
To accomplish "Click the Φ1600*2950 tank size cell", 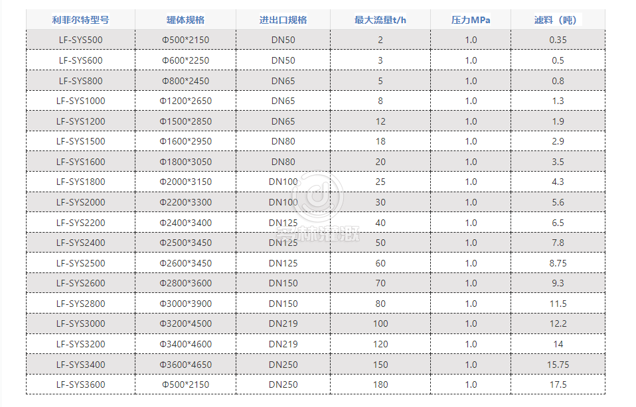I will pyautogui.click(x=185, y=141).
